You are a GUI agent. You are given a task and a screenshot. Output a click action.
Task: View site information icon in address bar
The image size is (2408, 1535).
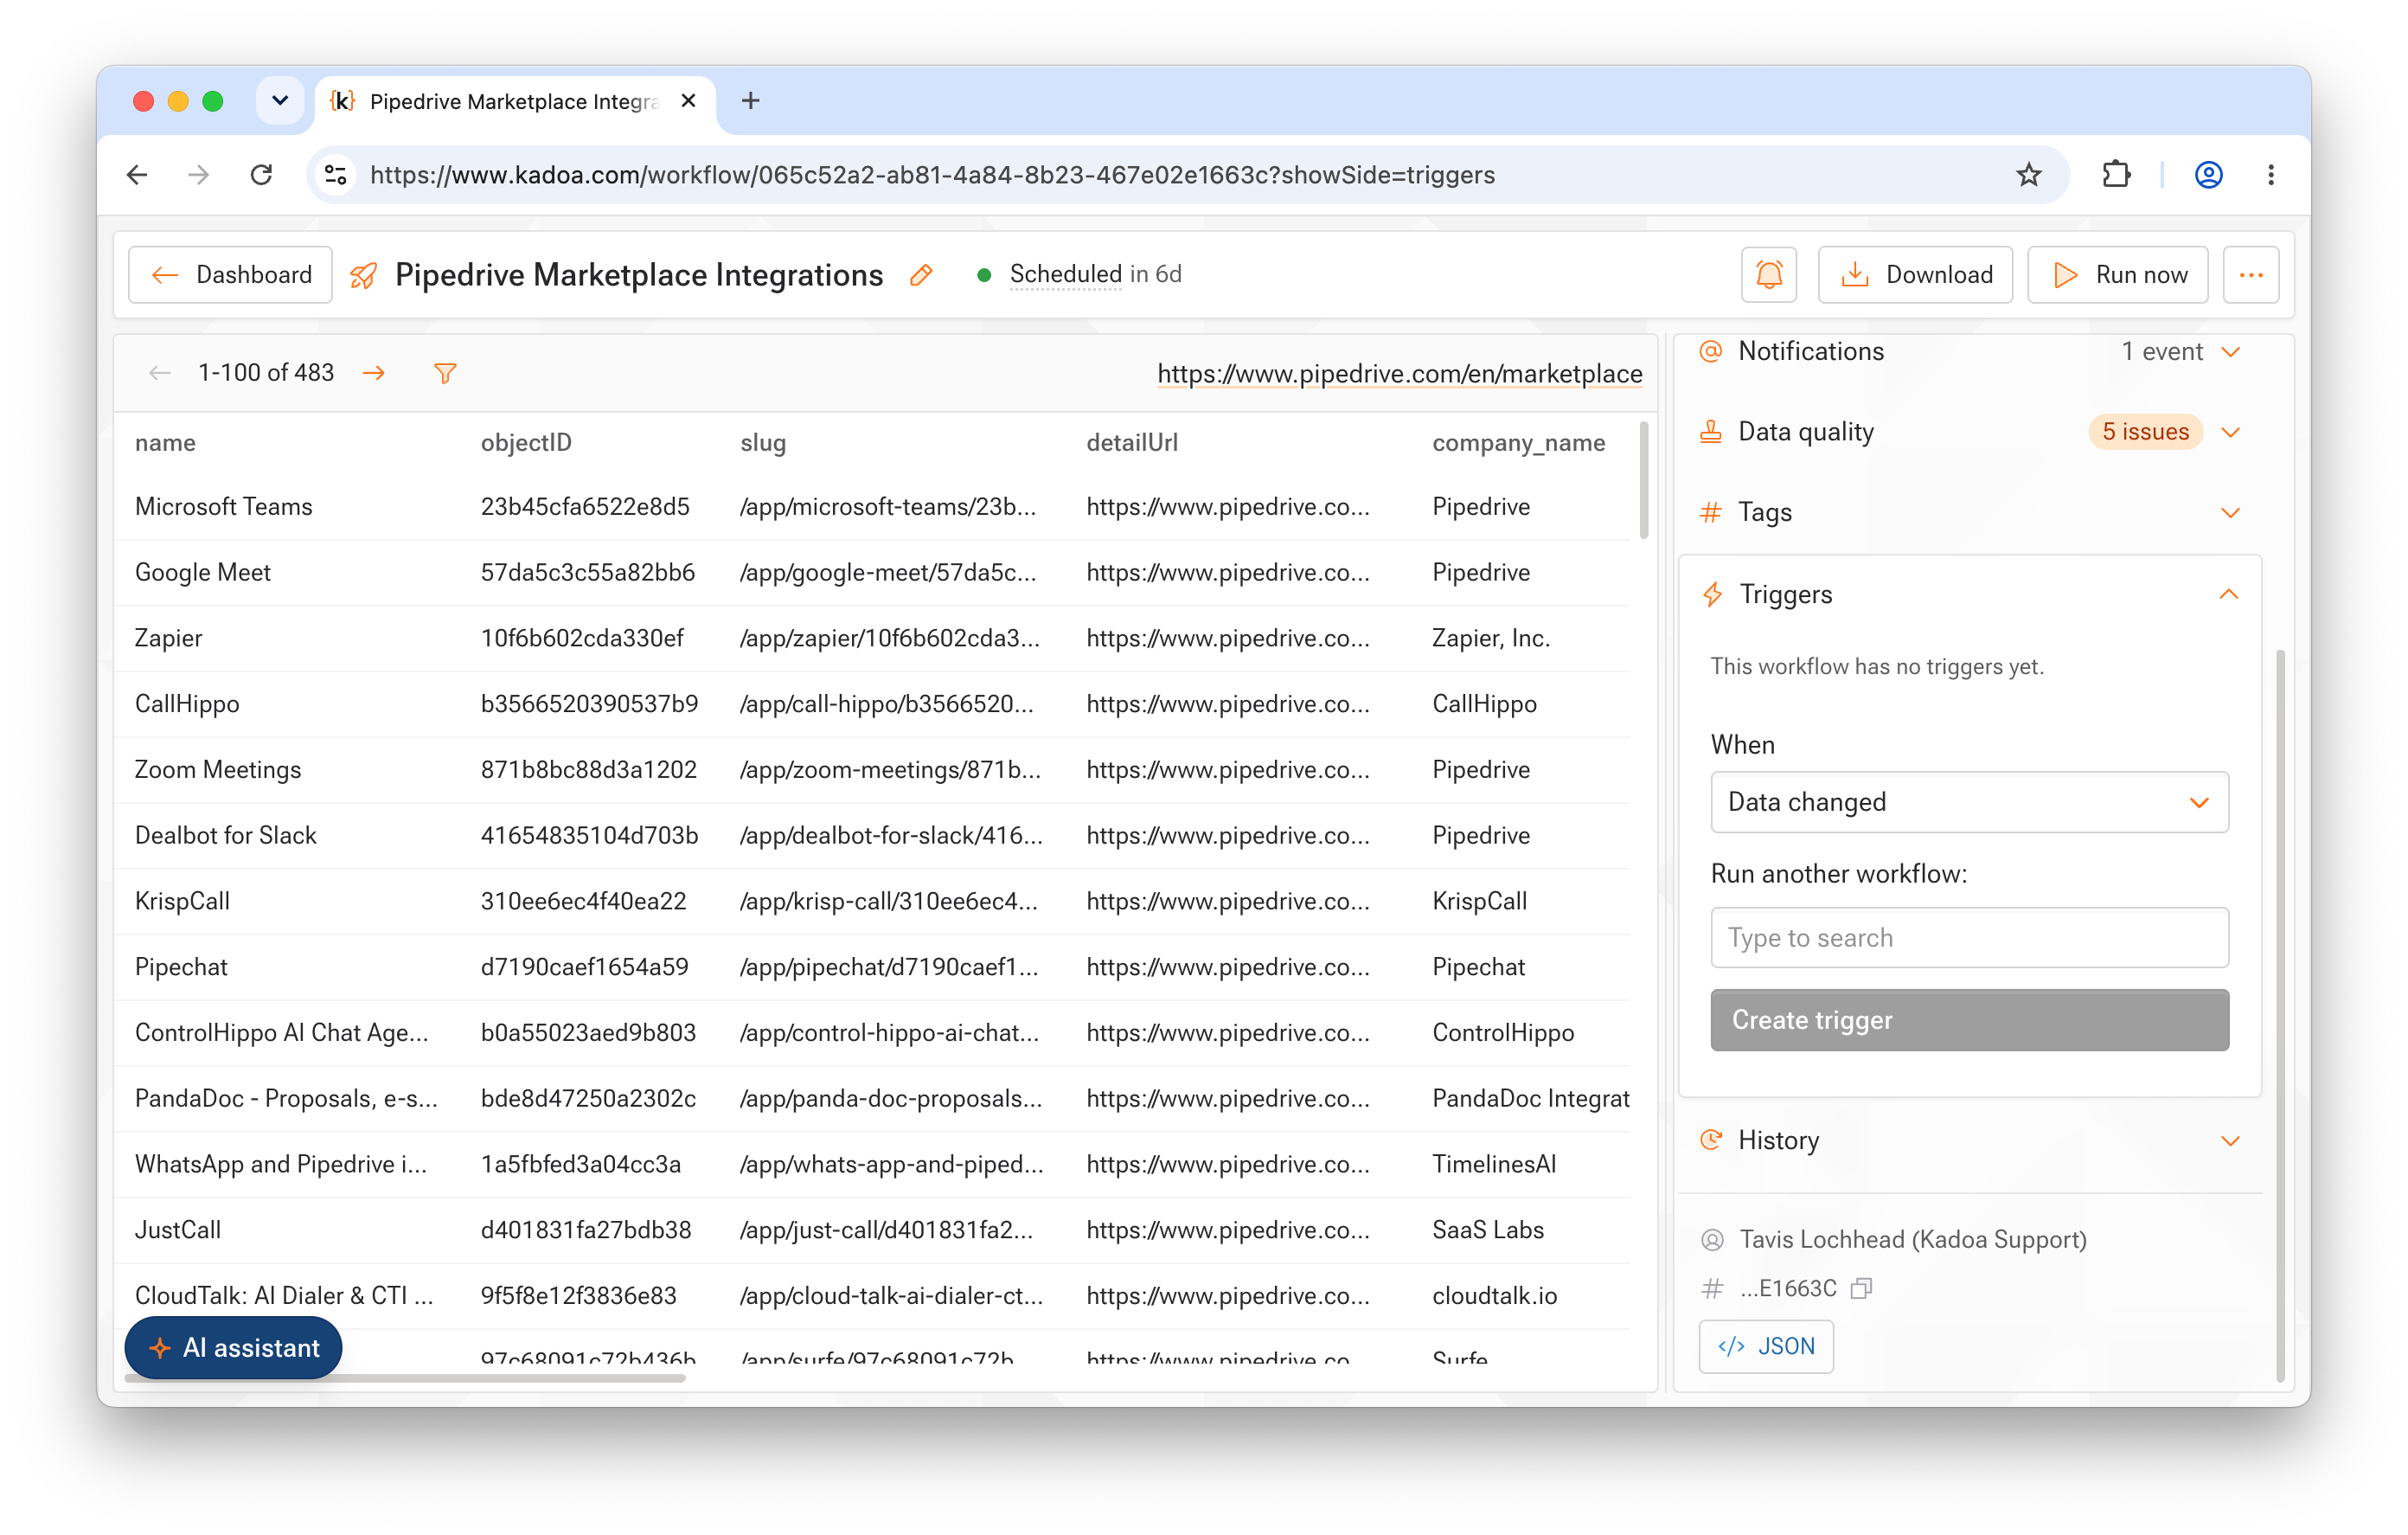tap(336, 175)
